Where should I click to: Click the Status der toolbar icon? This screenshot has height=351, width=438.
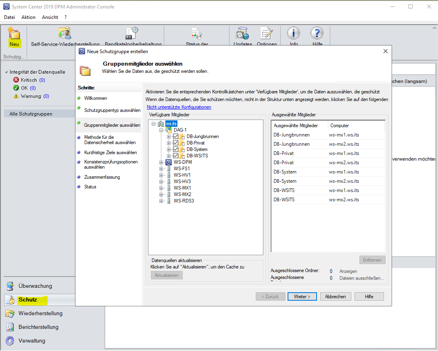(197, 33)
